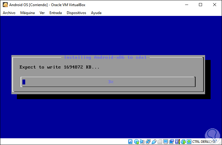Click the Installing Android-x86 to sda1 title
This screenshot has width=222, height=145.
(105, 57)
